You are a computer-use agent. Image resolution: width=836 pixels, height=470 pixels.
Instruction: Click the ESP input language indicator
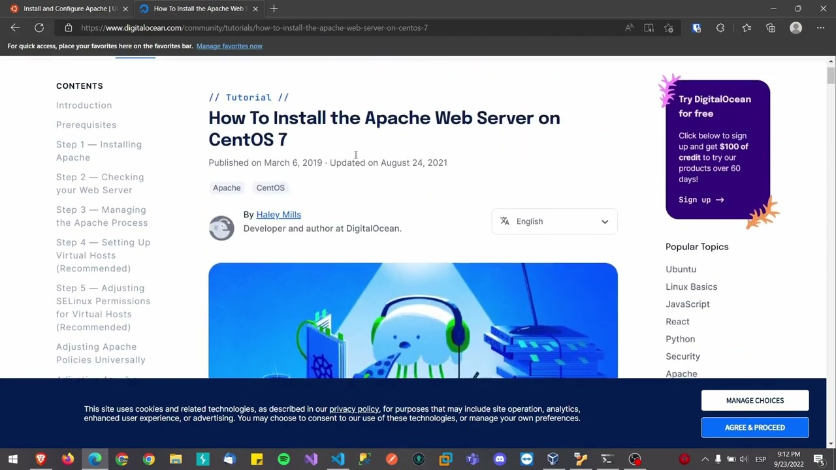(760, 460)
